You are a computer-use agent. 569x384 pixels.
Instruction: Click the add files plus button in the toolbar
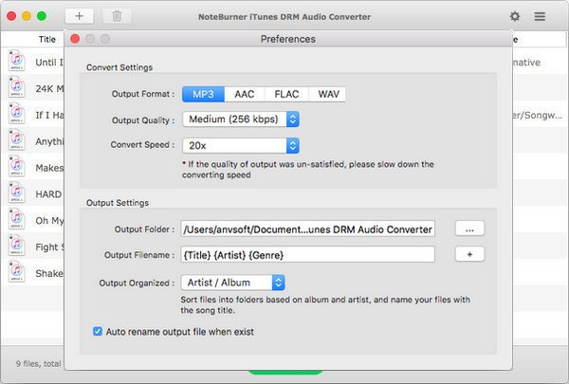[79, 16]
